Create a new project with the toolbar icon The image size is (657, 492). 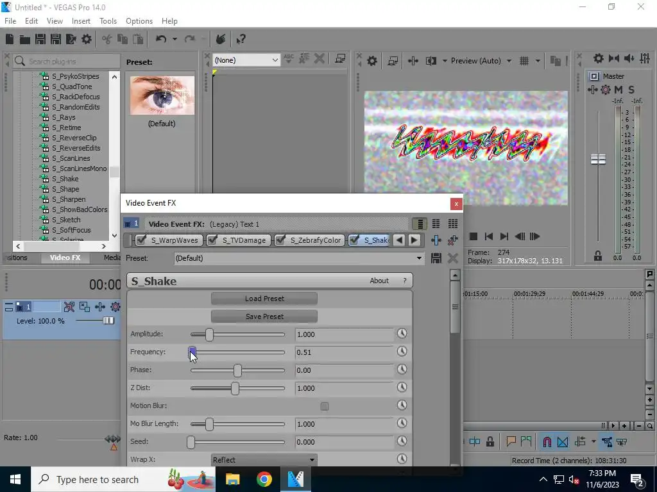click(x=10, y=39)
